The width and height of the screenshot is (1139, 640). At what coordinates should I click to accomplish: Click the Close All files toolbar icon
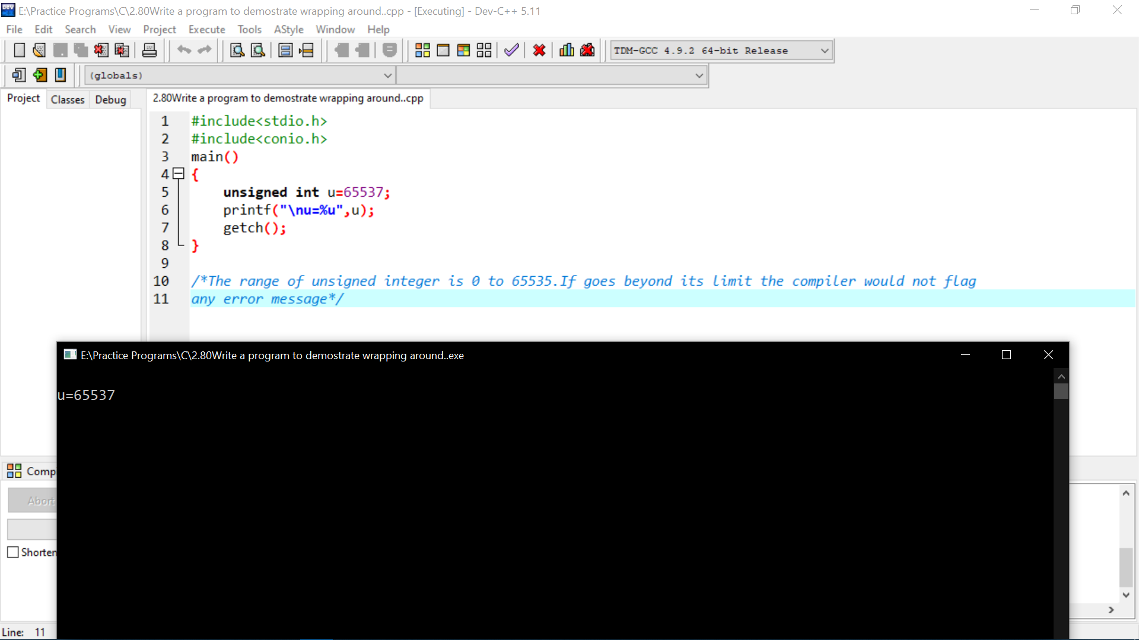point(122,50)
